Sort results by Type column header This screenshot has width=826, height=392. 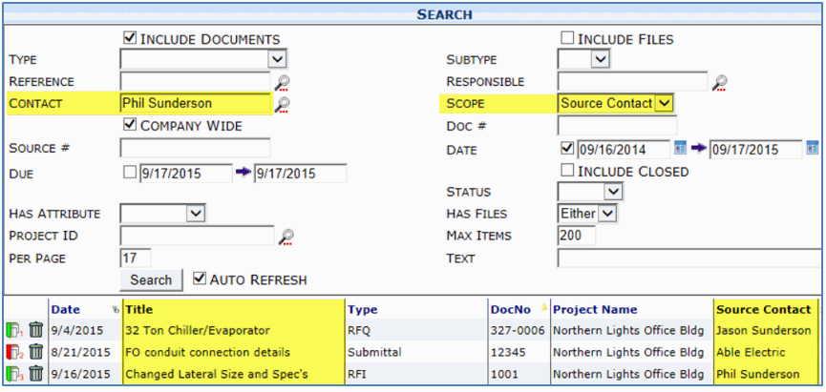363,310
